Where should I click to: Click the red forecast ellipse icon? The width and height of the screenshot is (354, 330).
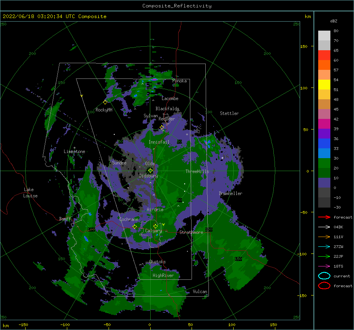(x=324, y=286)
